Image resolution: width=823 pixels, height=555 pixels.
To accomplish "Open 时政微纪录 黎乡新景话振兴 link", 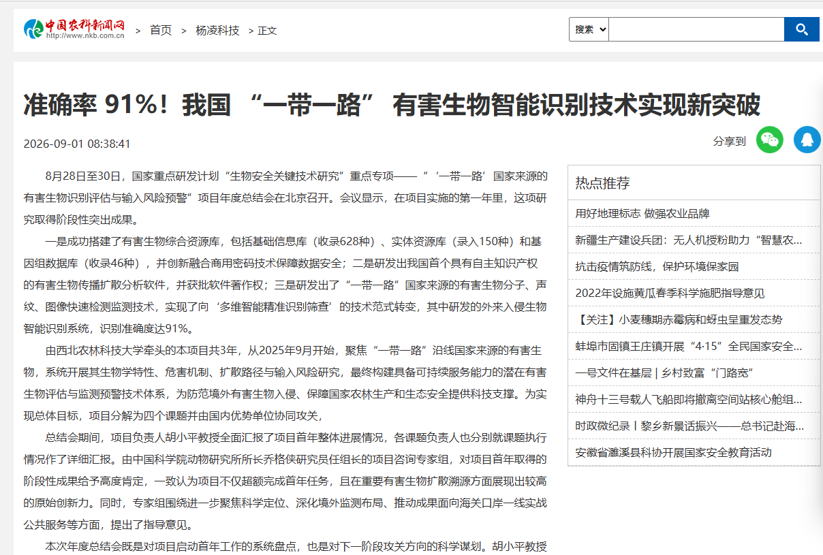I will (689, 426).
